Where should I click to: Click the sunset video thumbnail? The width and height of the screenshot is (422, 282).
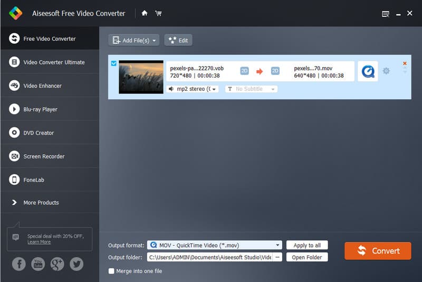point(141,77)
